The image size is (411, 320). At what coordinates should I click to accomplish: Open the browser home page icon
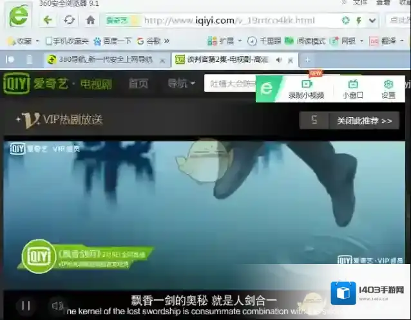coord(90,20)
